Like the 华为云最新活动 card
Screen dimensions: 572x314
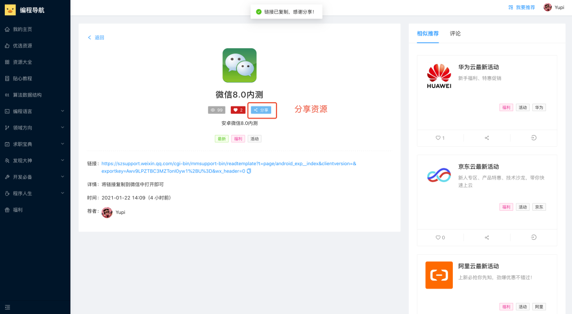(440, 138)
